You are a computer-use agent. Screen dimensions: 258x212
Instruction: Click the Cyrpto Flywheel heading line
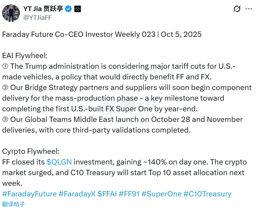coord(30,151)
